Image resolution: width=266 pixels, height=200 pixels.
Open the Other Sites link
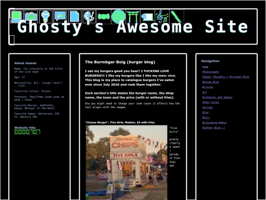click(x=210, y=102)
